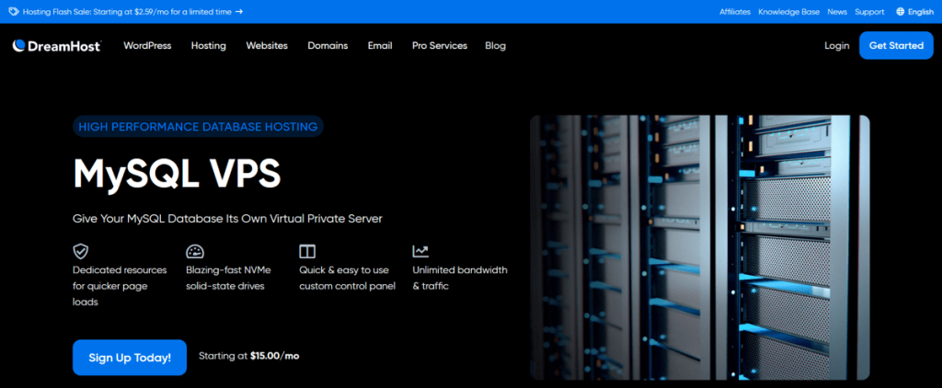Open the Domains menu
This screenshot has height=388, width=942.
point(327,46)
